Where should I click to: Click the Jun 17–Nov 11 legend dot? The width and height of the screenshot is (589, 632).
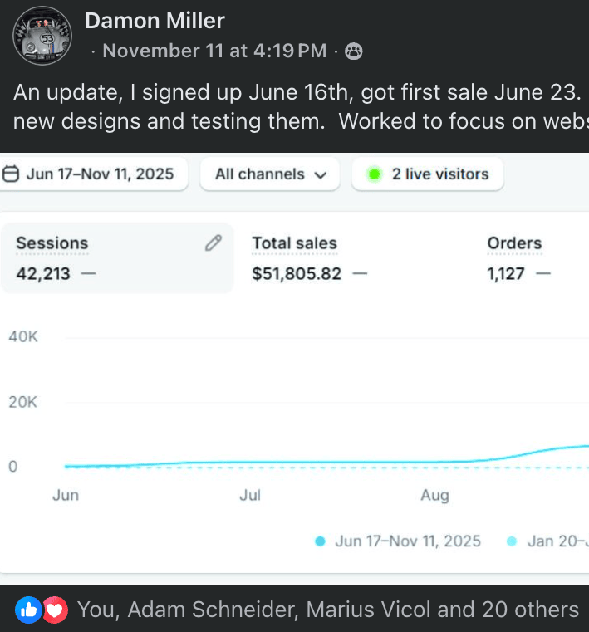[x=320, y=541]
